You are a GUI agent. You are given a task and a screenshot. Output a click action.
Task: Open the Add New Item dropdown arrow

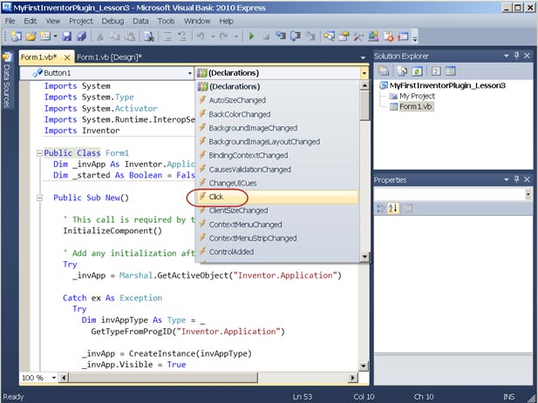[x=55, y=37]
